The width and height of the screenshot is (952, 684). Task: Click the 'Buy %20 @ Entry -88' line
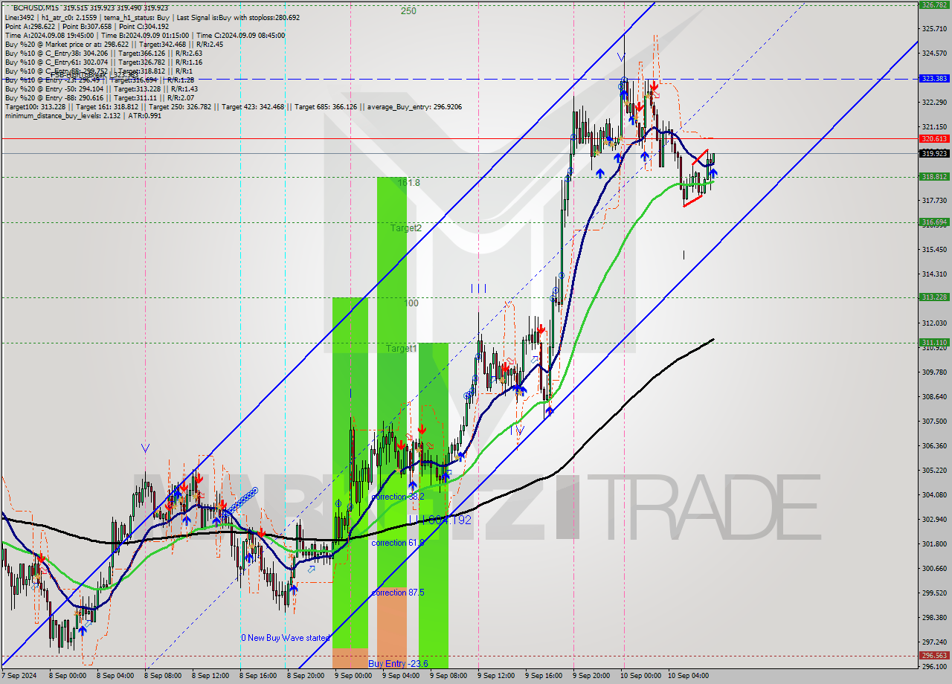click(x=99, y=97)
